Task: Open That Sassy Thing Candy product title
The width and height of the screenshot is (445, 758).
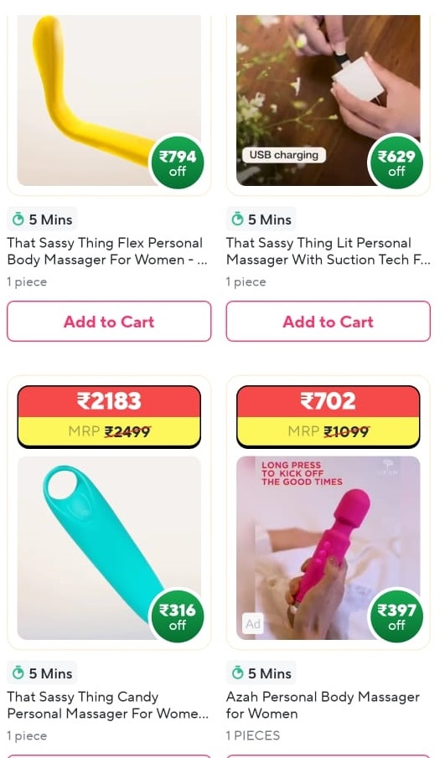Action: [107, 705]
